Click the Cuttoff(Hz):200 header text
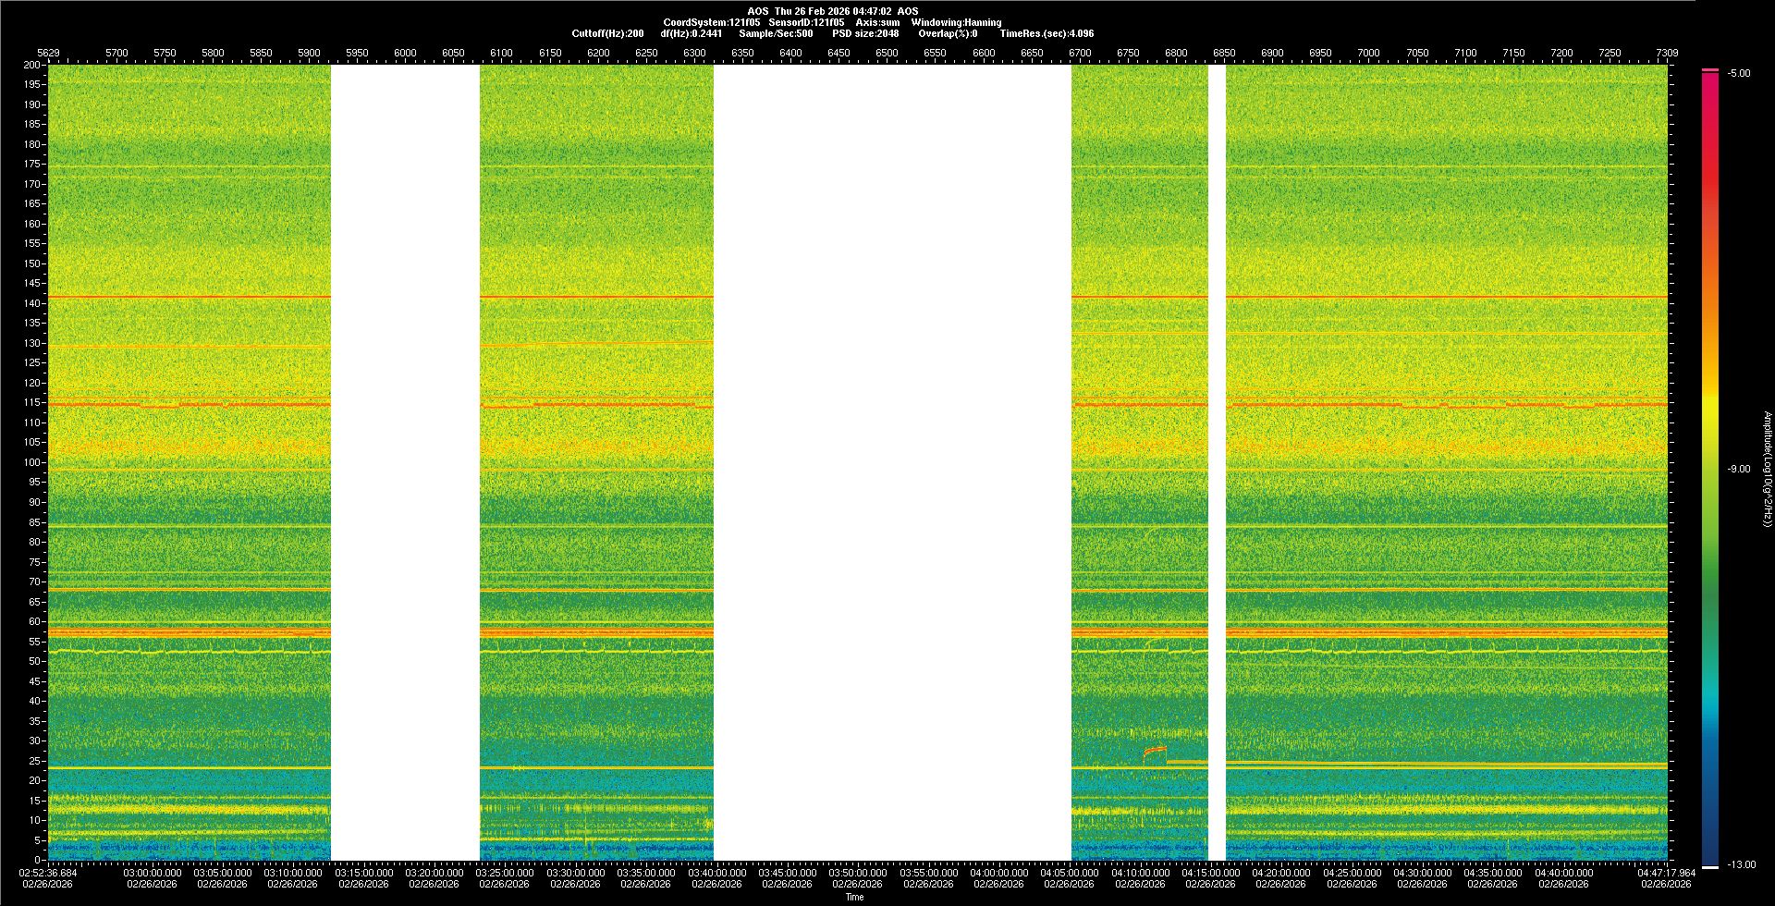The width and height of the screenshot is (1775, 906). click(607, 33)
